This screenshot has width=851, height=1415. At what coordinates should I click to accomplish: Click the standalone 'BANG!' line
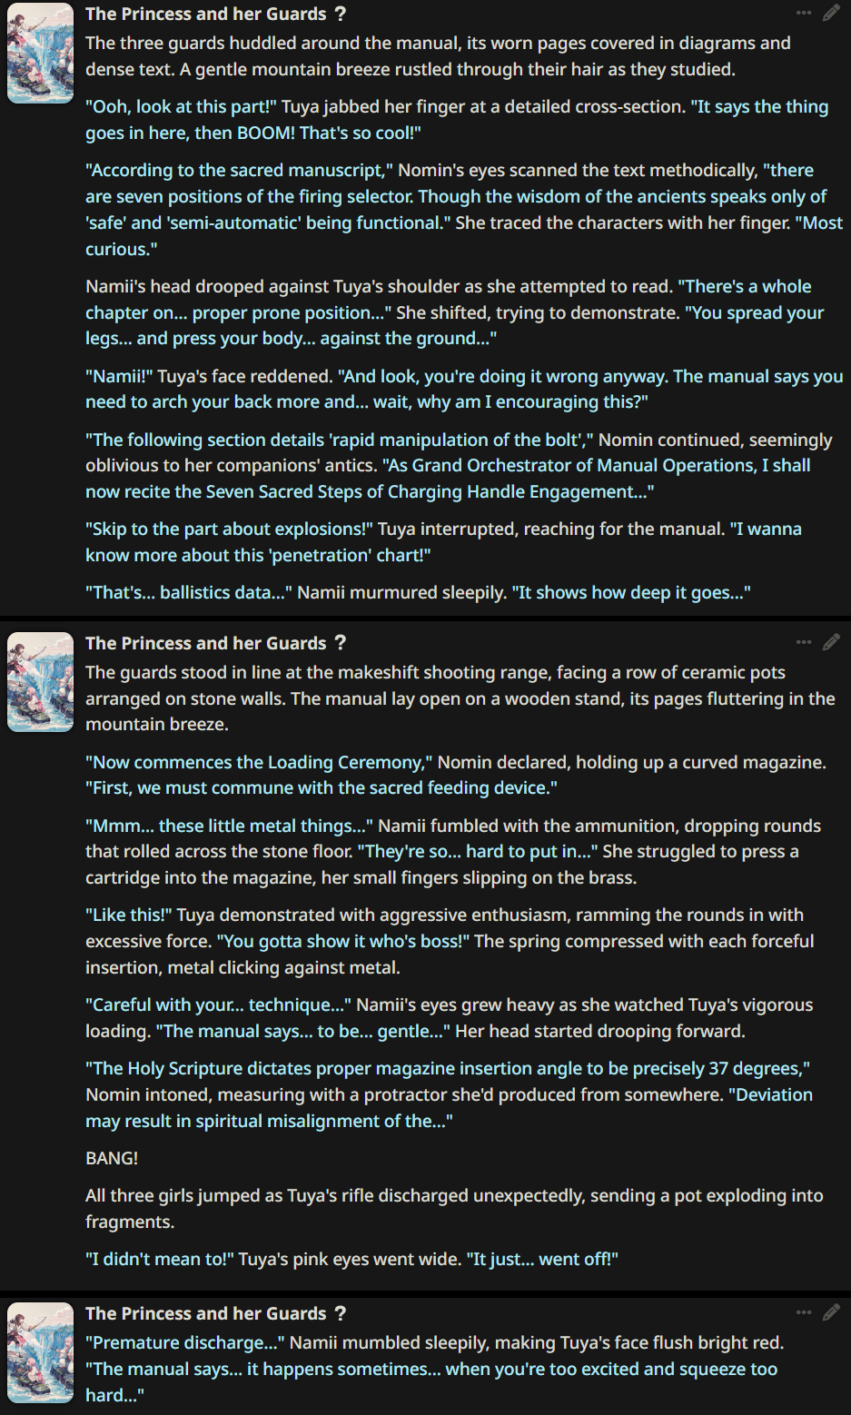(x=112, y=1158)
